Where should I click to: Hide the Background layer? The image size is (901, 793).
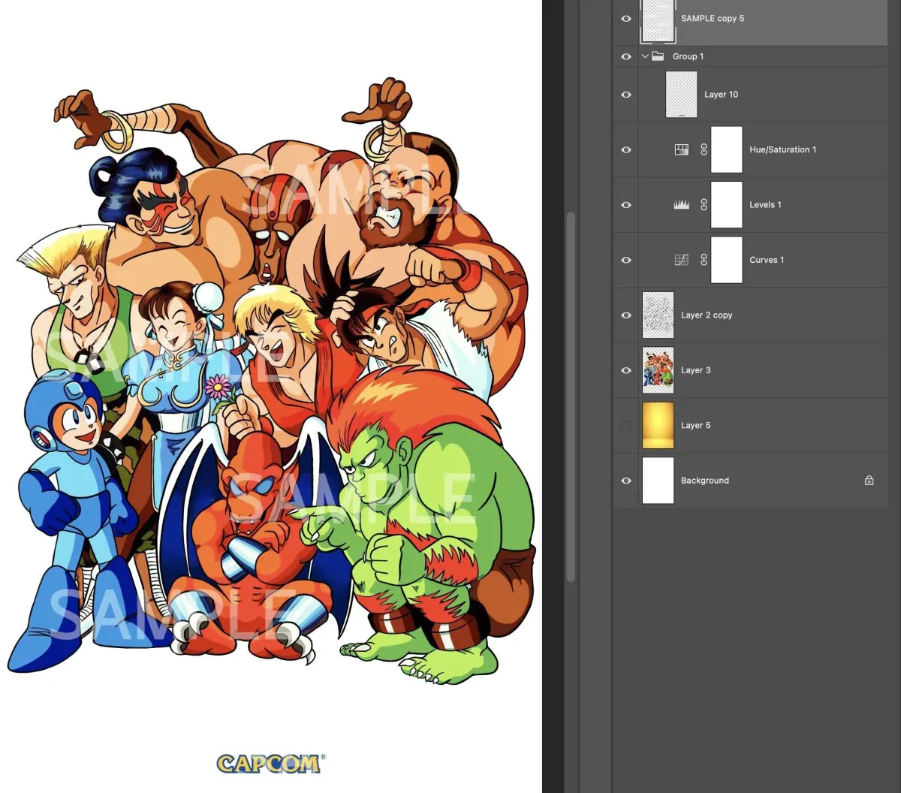[x=626, y=481]
